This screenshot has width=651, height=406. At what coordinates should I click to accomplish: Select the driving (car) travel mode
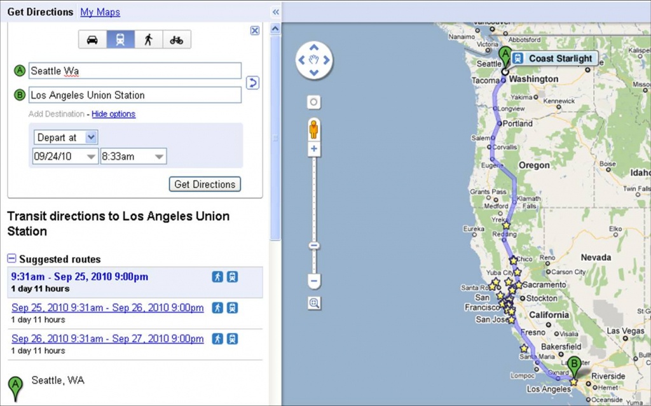(92, 39)
